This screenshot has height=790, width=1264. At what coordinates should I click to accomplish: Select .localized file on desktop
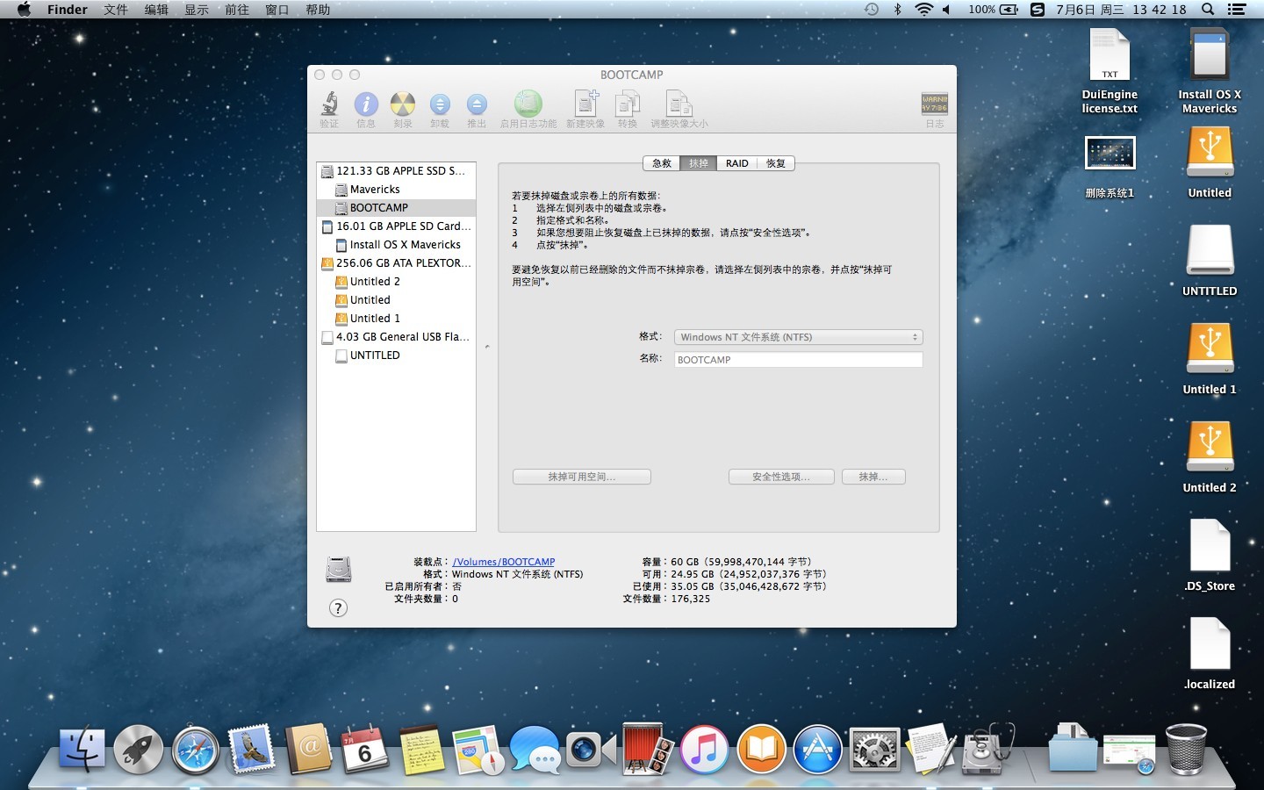tap(1210, 653)
